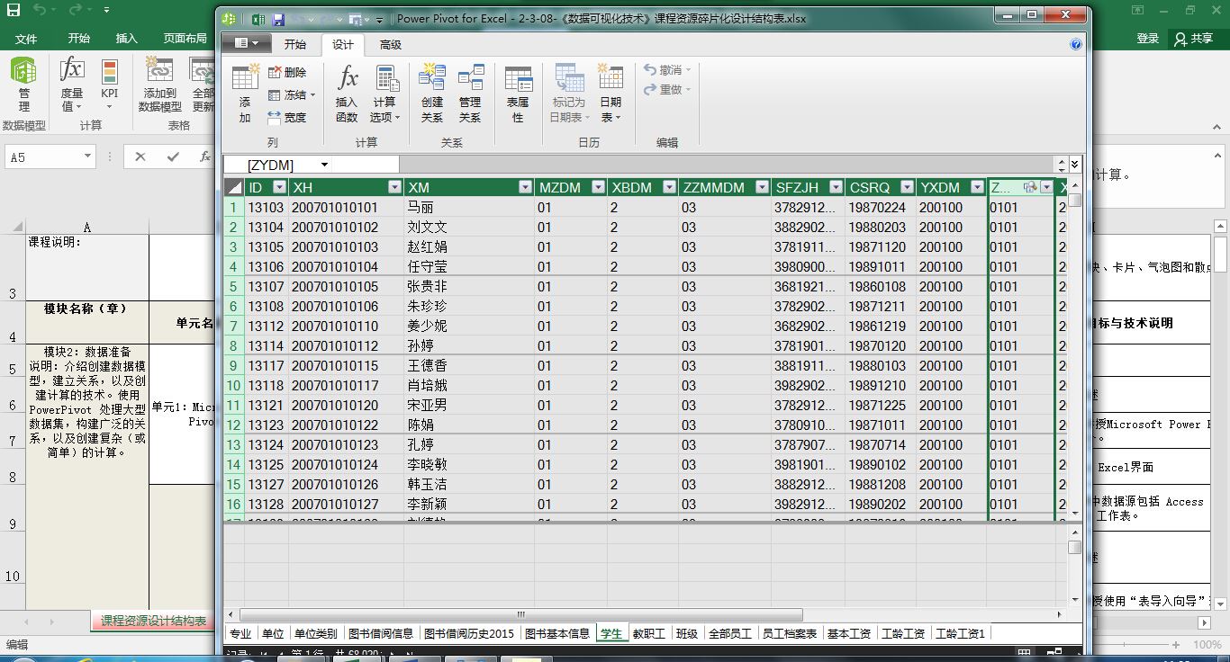This screenshot has width=1230, height=662.
Task: Open filter dropdown on ZZMMDM column
Action: point(762,187)
